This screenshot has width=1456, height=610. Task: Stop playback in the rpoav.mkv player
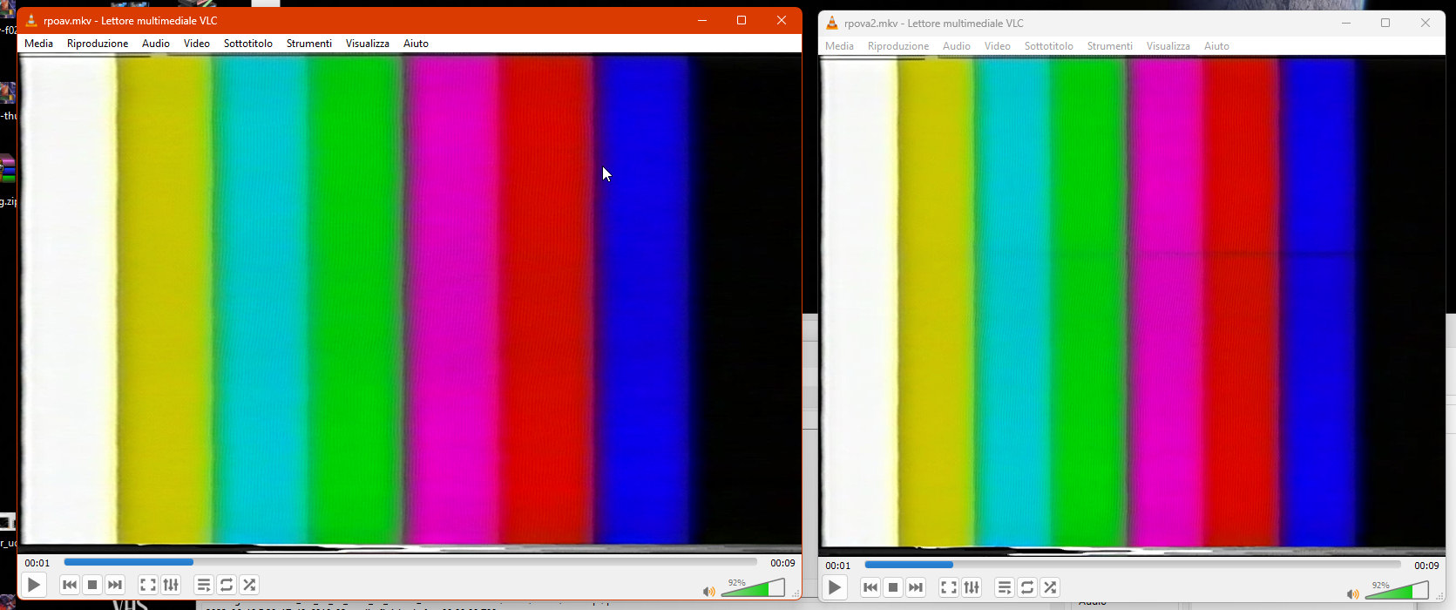(92, 585)
